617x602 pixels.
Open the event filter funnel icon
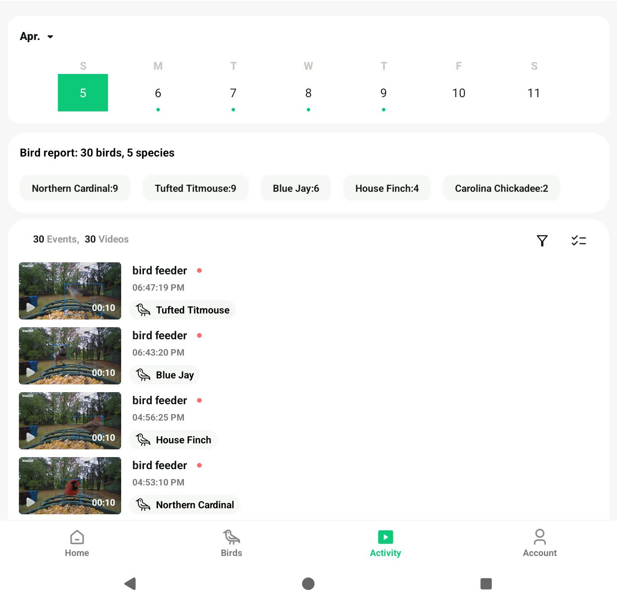(542, 240)
